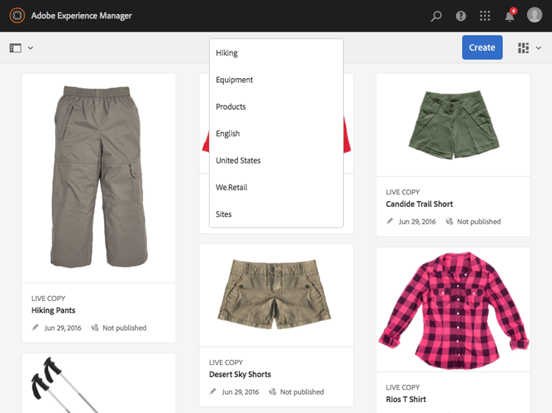Click Jun 29, 2016 on Hiking Pants card
Image resolution: width=552 pixels, height=413 pixels.
coord(63,328)
